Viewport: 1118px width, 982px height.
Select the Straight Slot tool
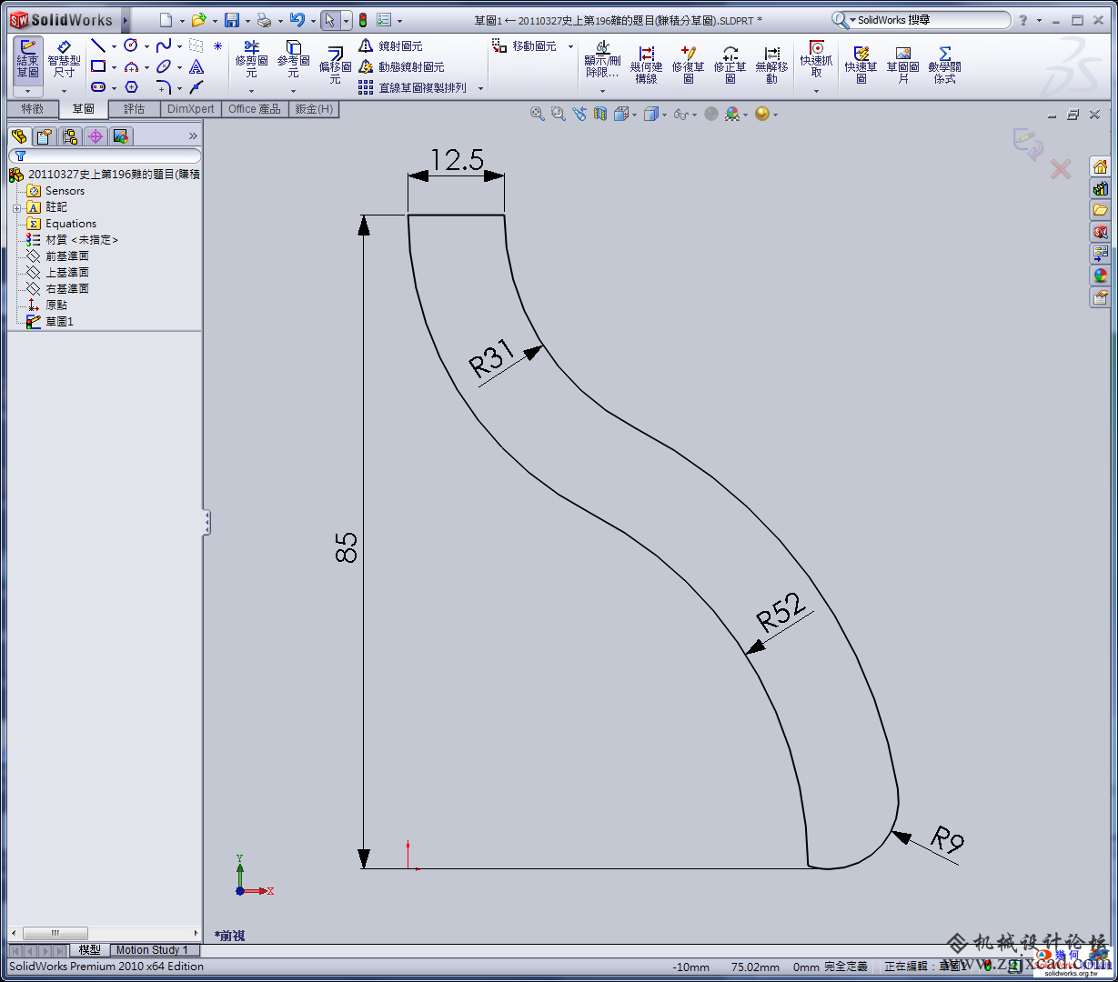pos(98,87)
